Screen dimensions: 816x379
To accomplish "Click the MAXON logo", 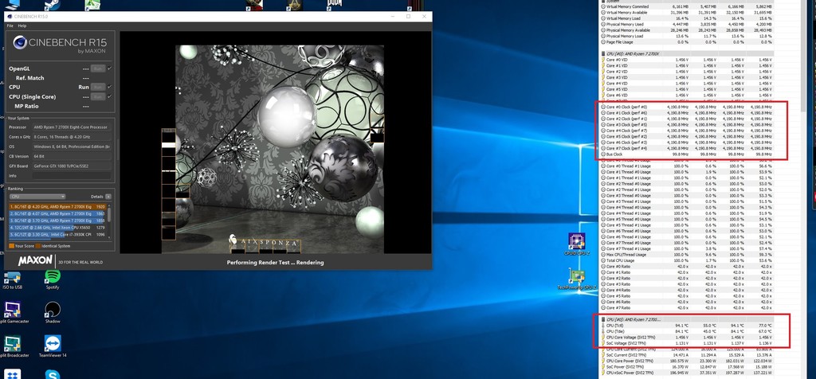I will [34, 261].
